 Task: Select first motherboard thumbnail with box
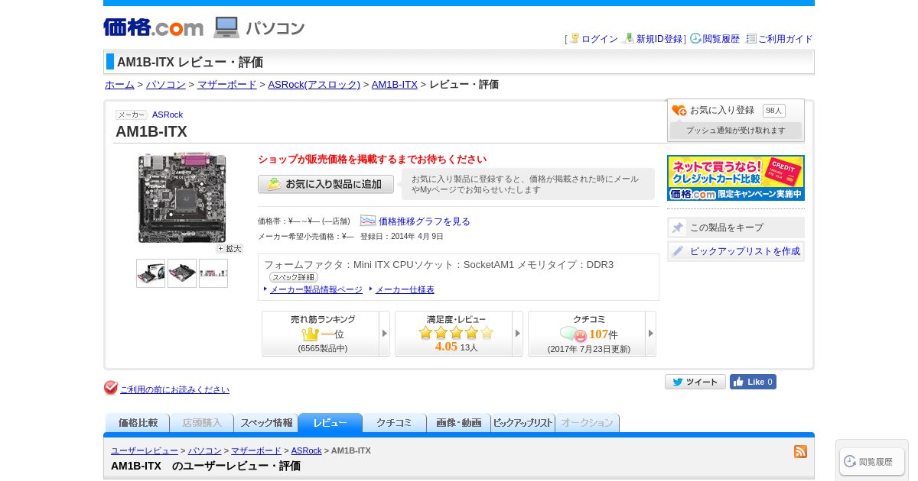151,273
